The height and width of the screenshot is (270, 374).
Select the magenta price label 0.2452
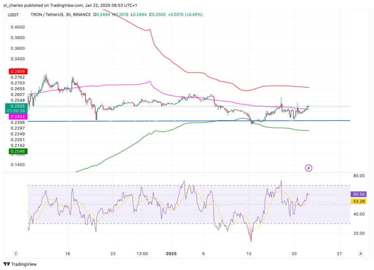tap(17, 116)
